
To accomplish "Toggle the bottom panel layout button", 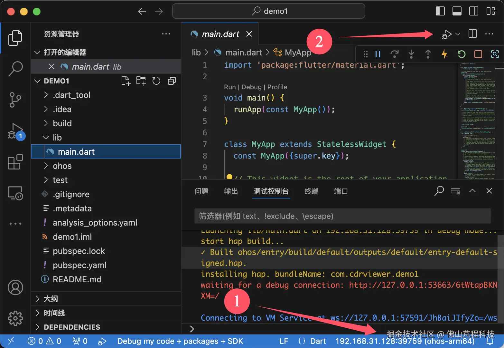I will click(457, 11).
